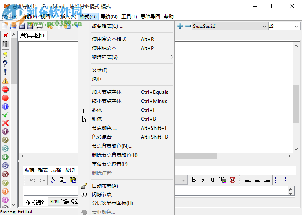Align note text left
The image size is (302, 215).
(x=248, y=180)
